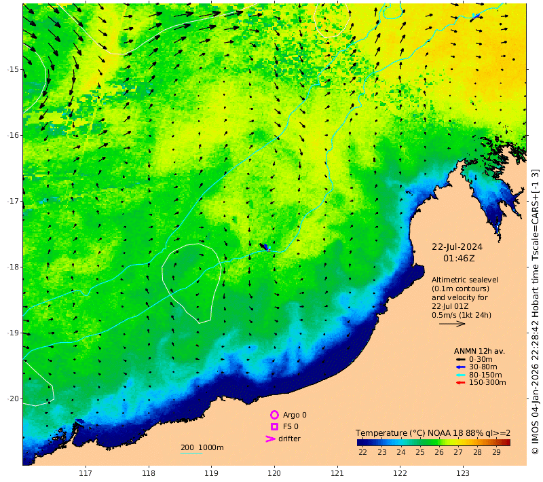
Task: Click the '0.5m/s (1kt 24h)' scale text
Action: point(462,315)
